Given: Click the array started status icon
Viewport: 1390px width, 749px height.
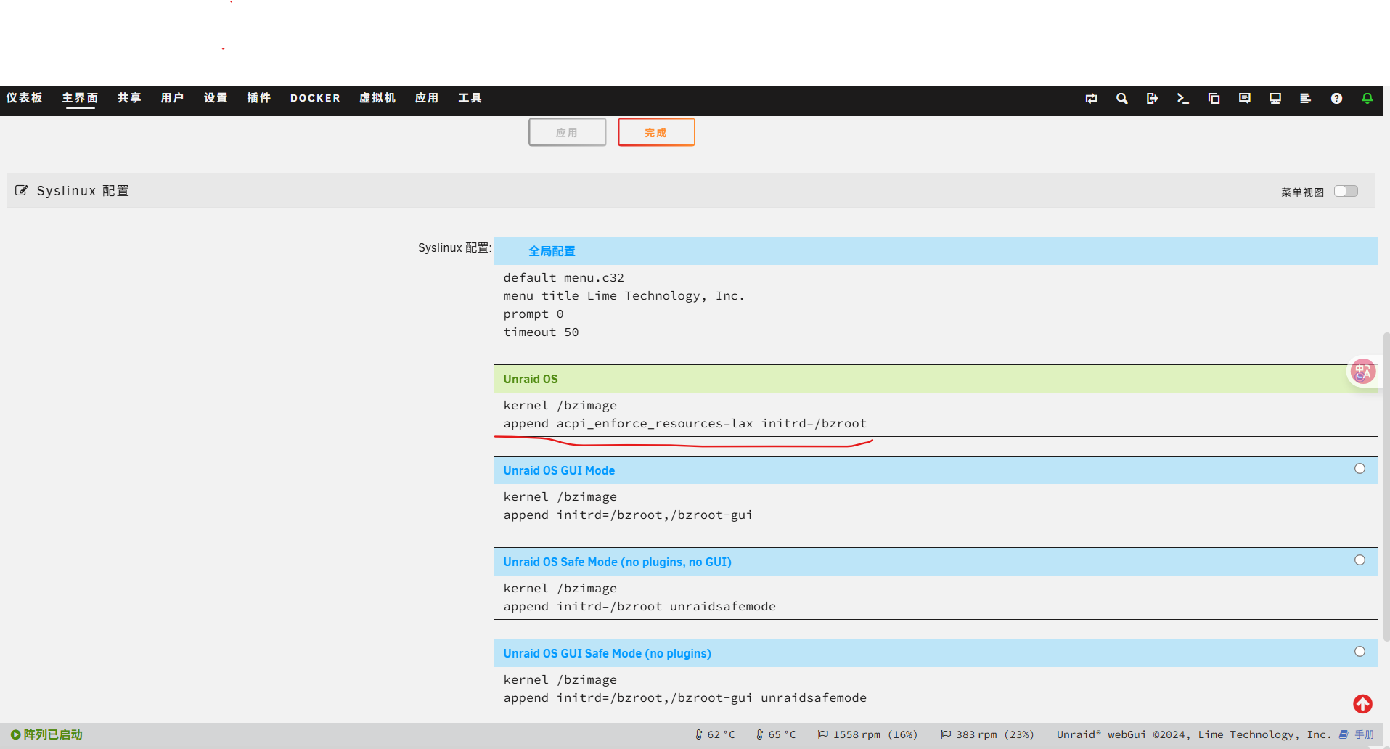Looking at the screenshot, I should click(x=15, y=734).
